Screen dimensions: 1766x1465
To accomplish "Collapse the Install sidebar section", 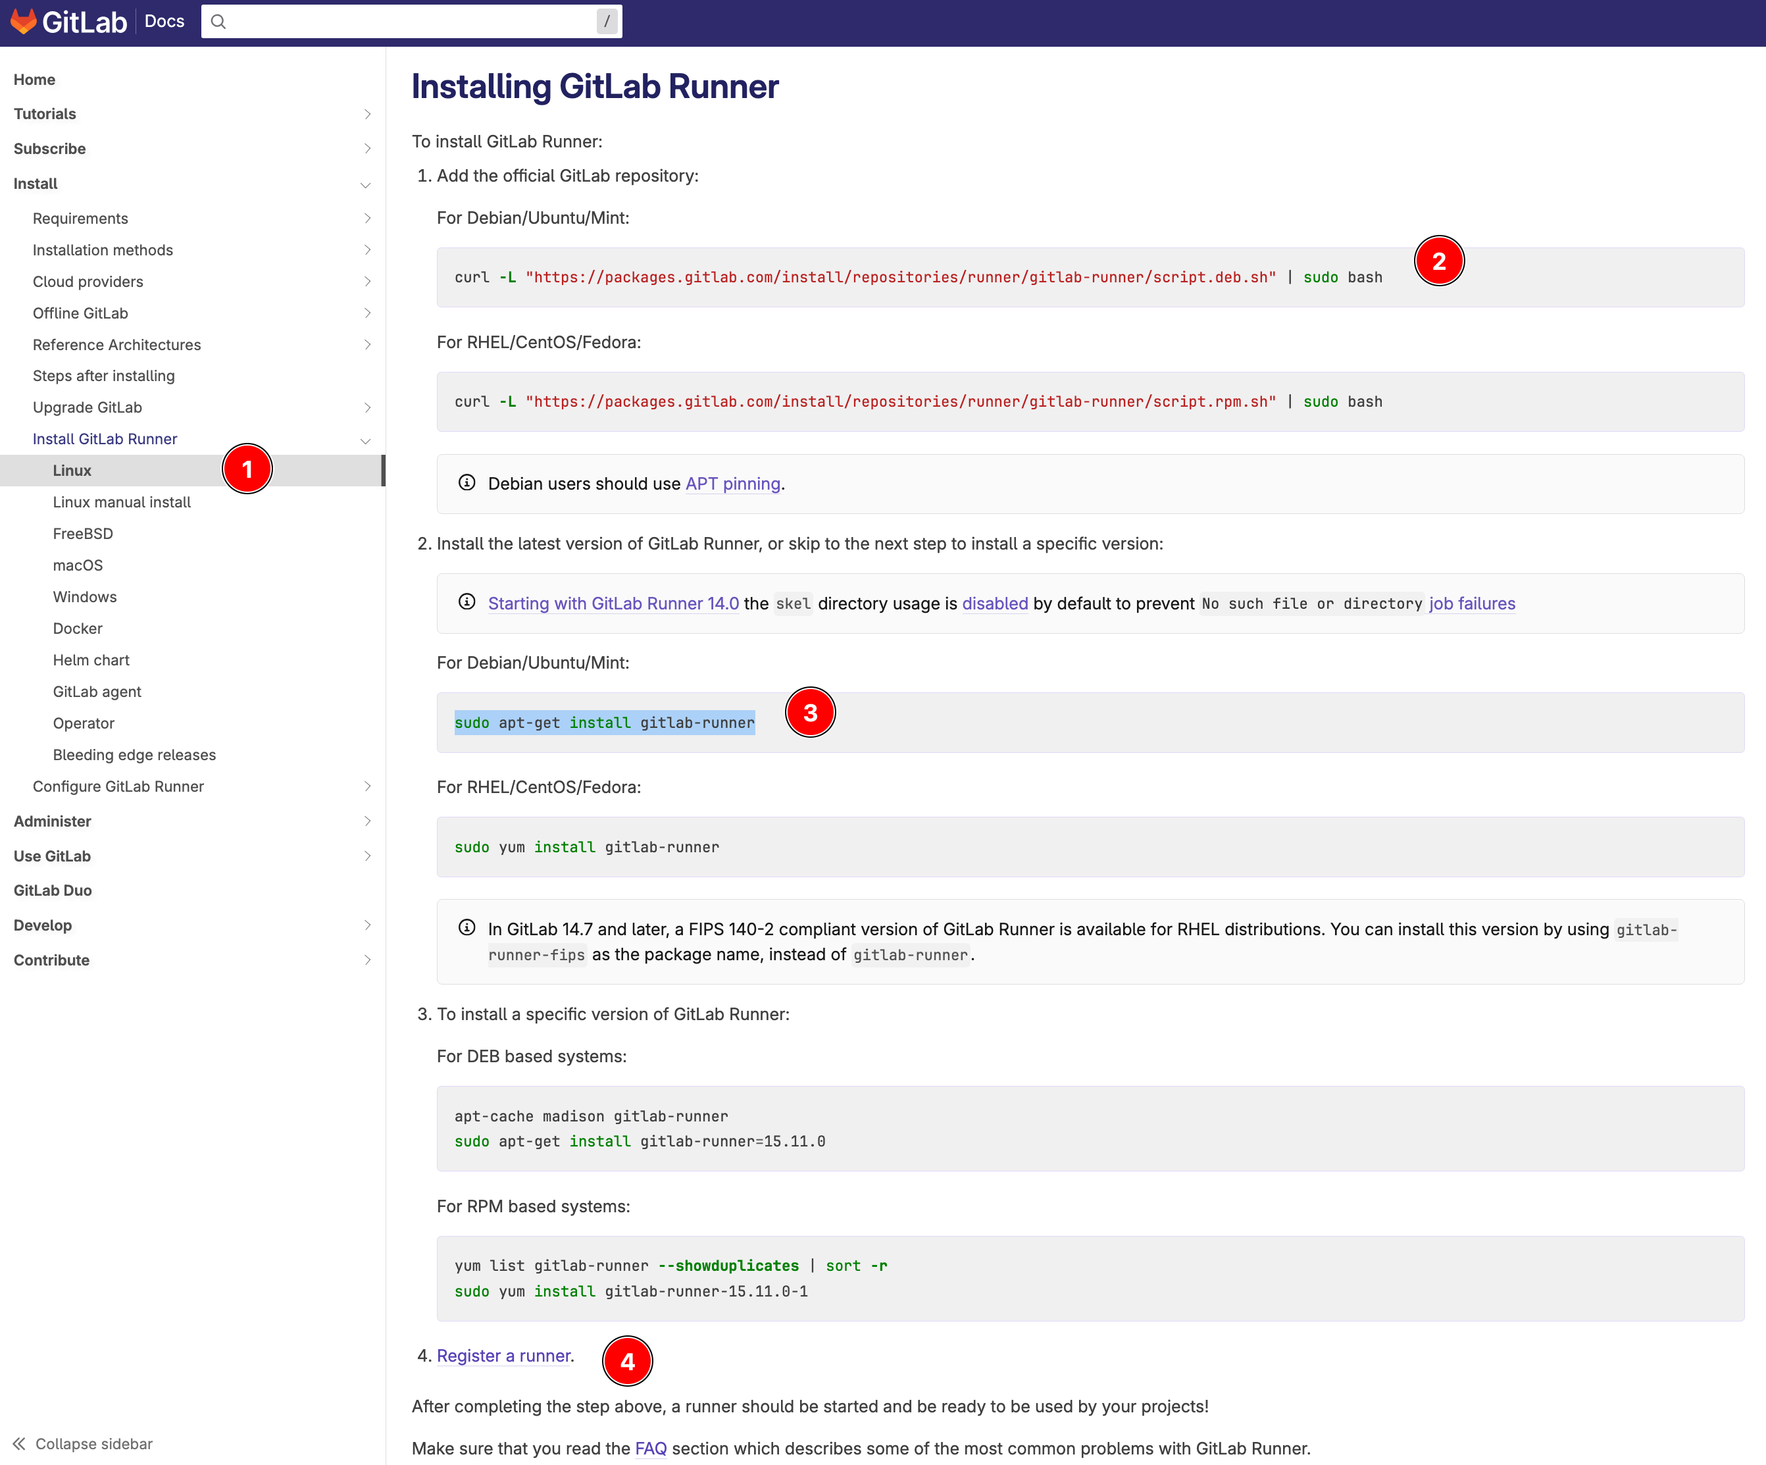I will (366, 184).
